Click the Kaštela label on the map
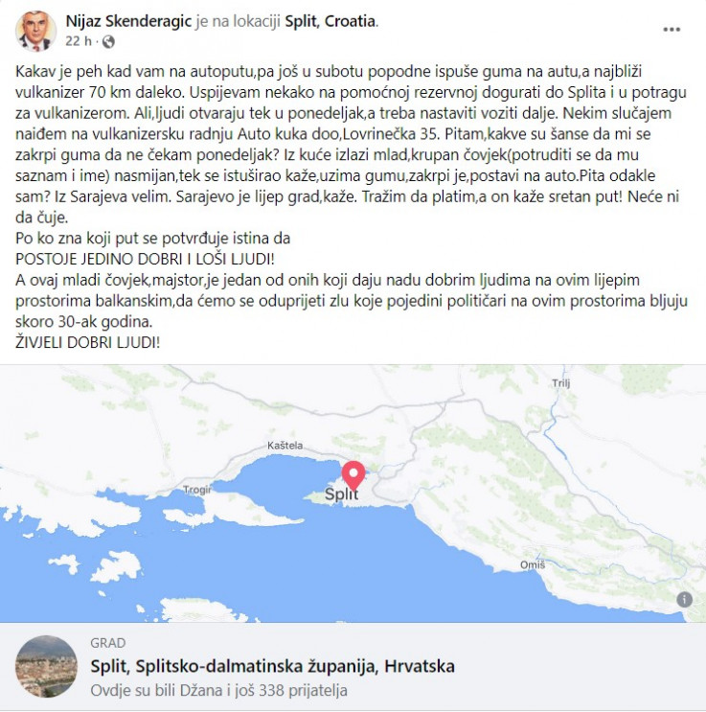Viewport: 706px width, 712px height. click(285, 446)
